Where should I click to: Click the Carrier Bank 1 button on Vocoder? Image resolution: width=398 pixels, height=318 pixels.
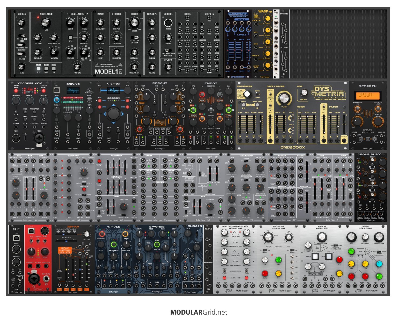(x=16, y=91)
